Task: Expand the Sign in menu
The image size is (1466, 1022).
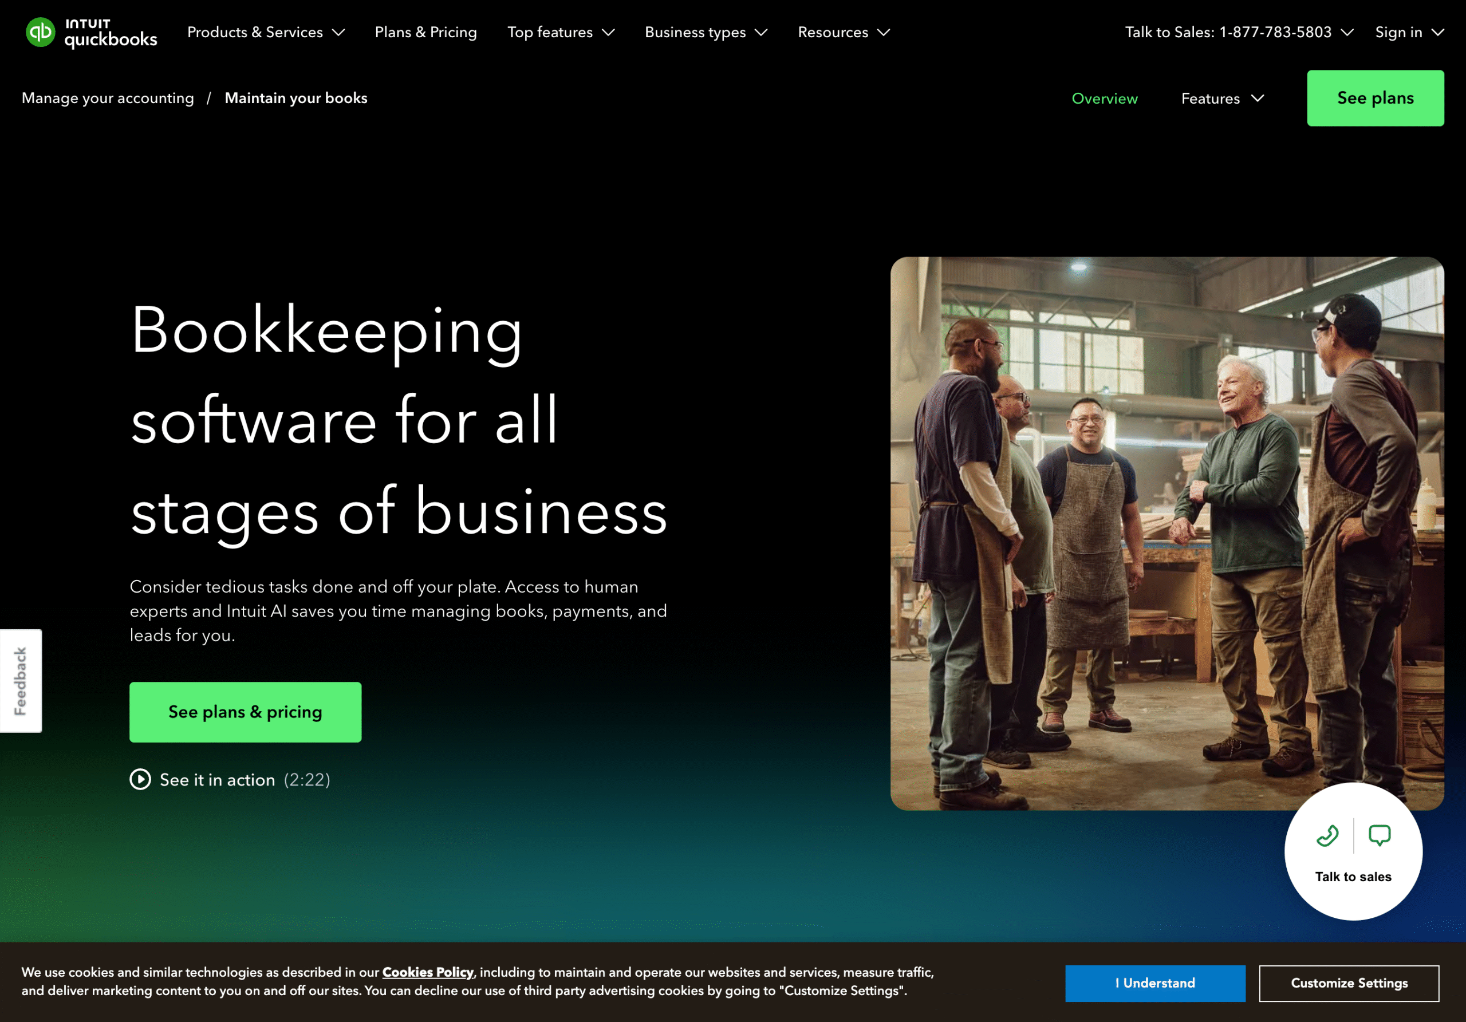Action: [x=1409, y=32]
